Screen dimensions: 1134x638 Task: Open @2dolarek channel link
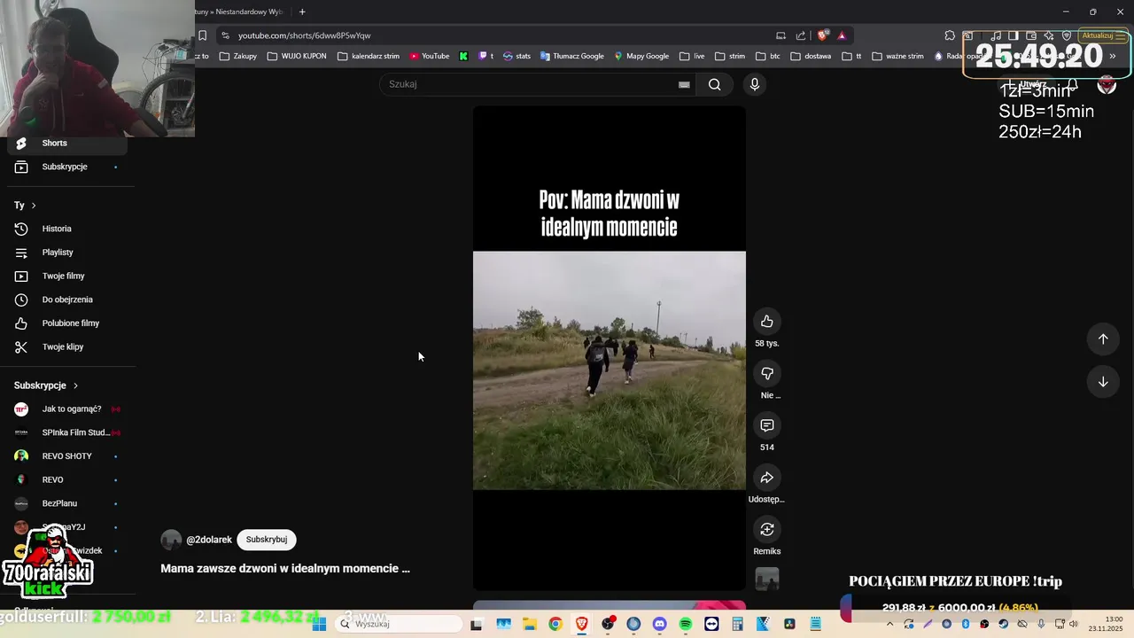coord(209,540)
